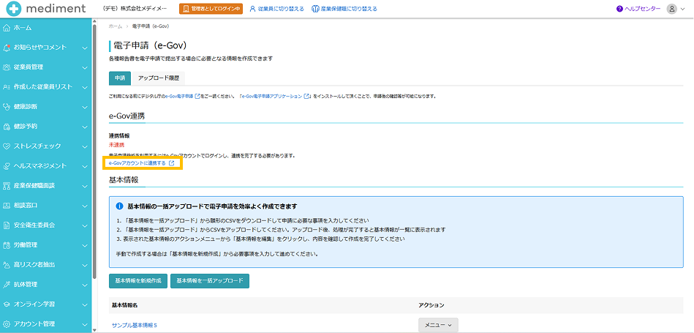Click the company name (デモ) 株式会社メディメ…
Viewport: 694px width, 333px height.
pos(135,8)
